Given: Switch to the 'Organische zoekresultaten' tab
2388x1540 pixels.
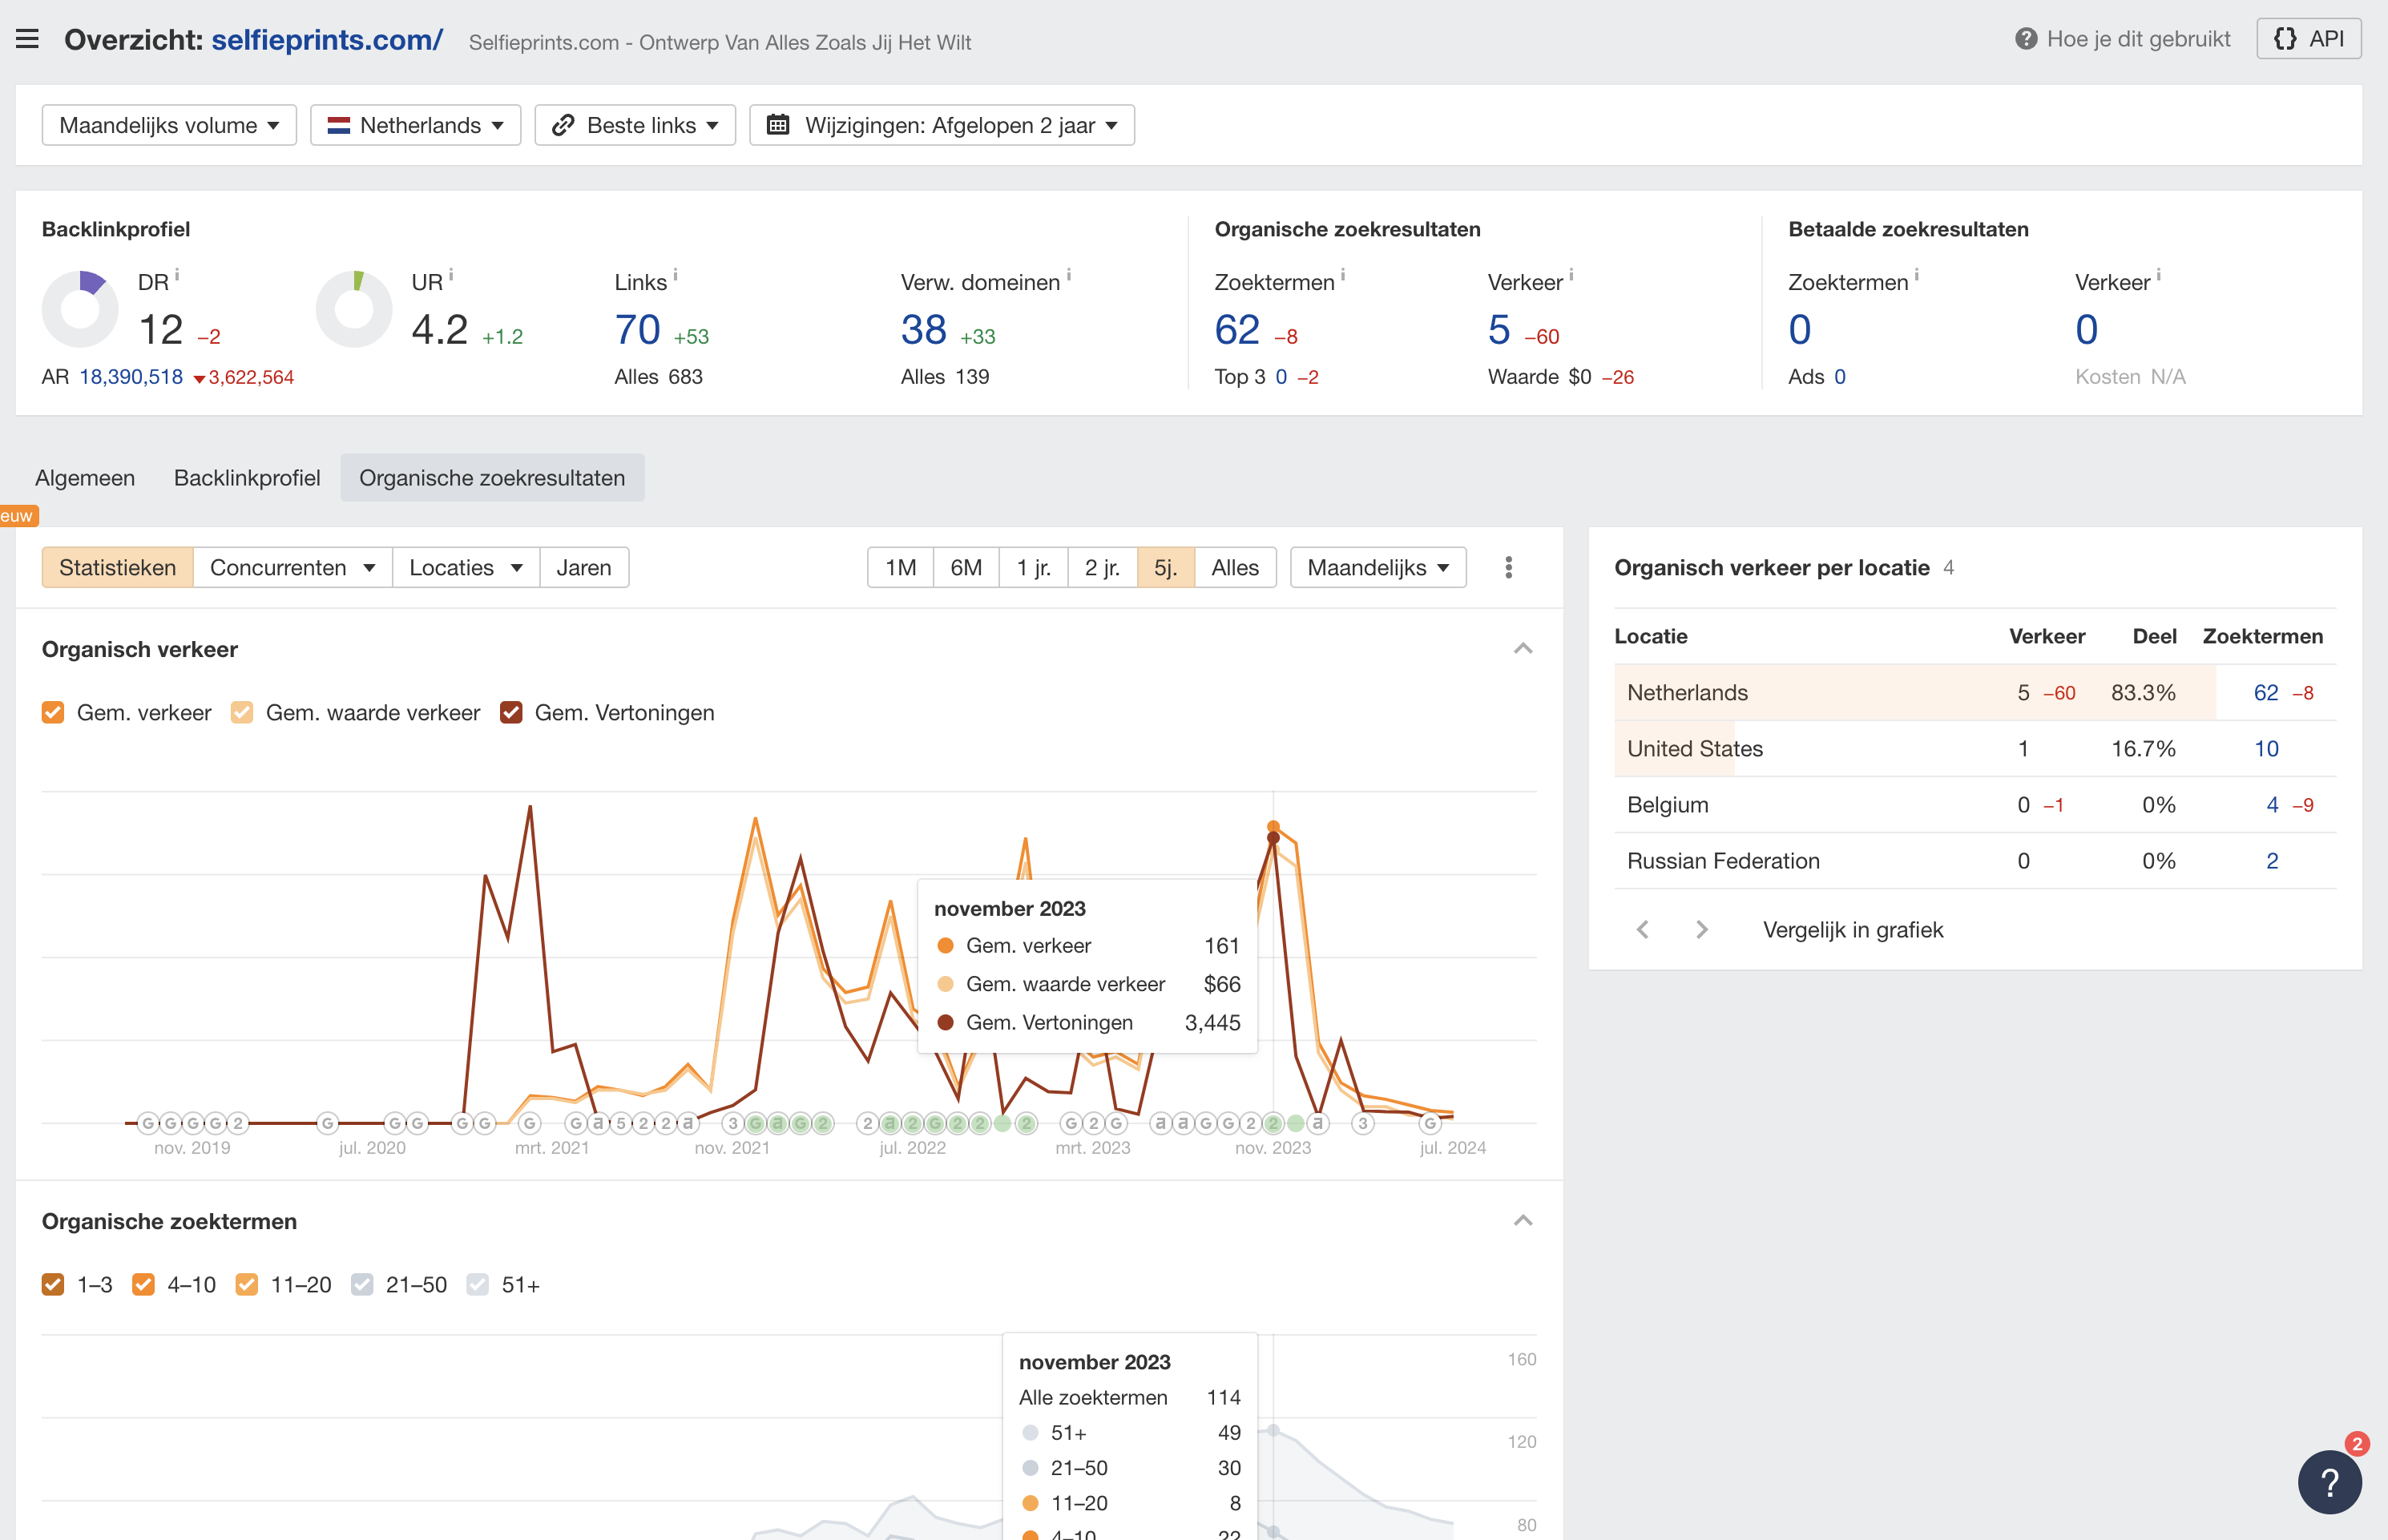Looking at the screenshot, I should point(492,478).
